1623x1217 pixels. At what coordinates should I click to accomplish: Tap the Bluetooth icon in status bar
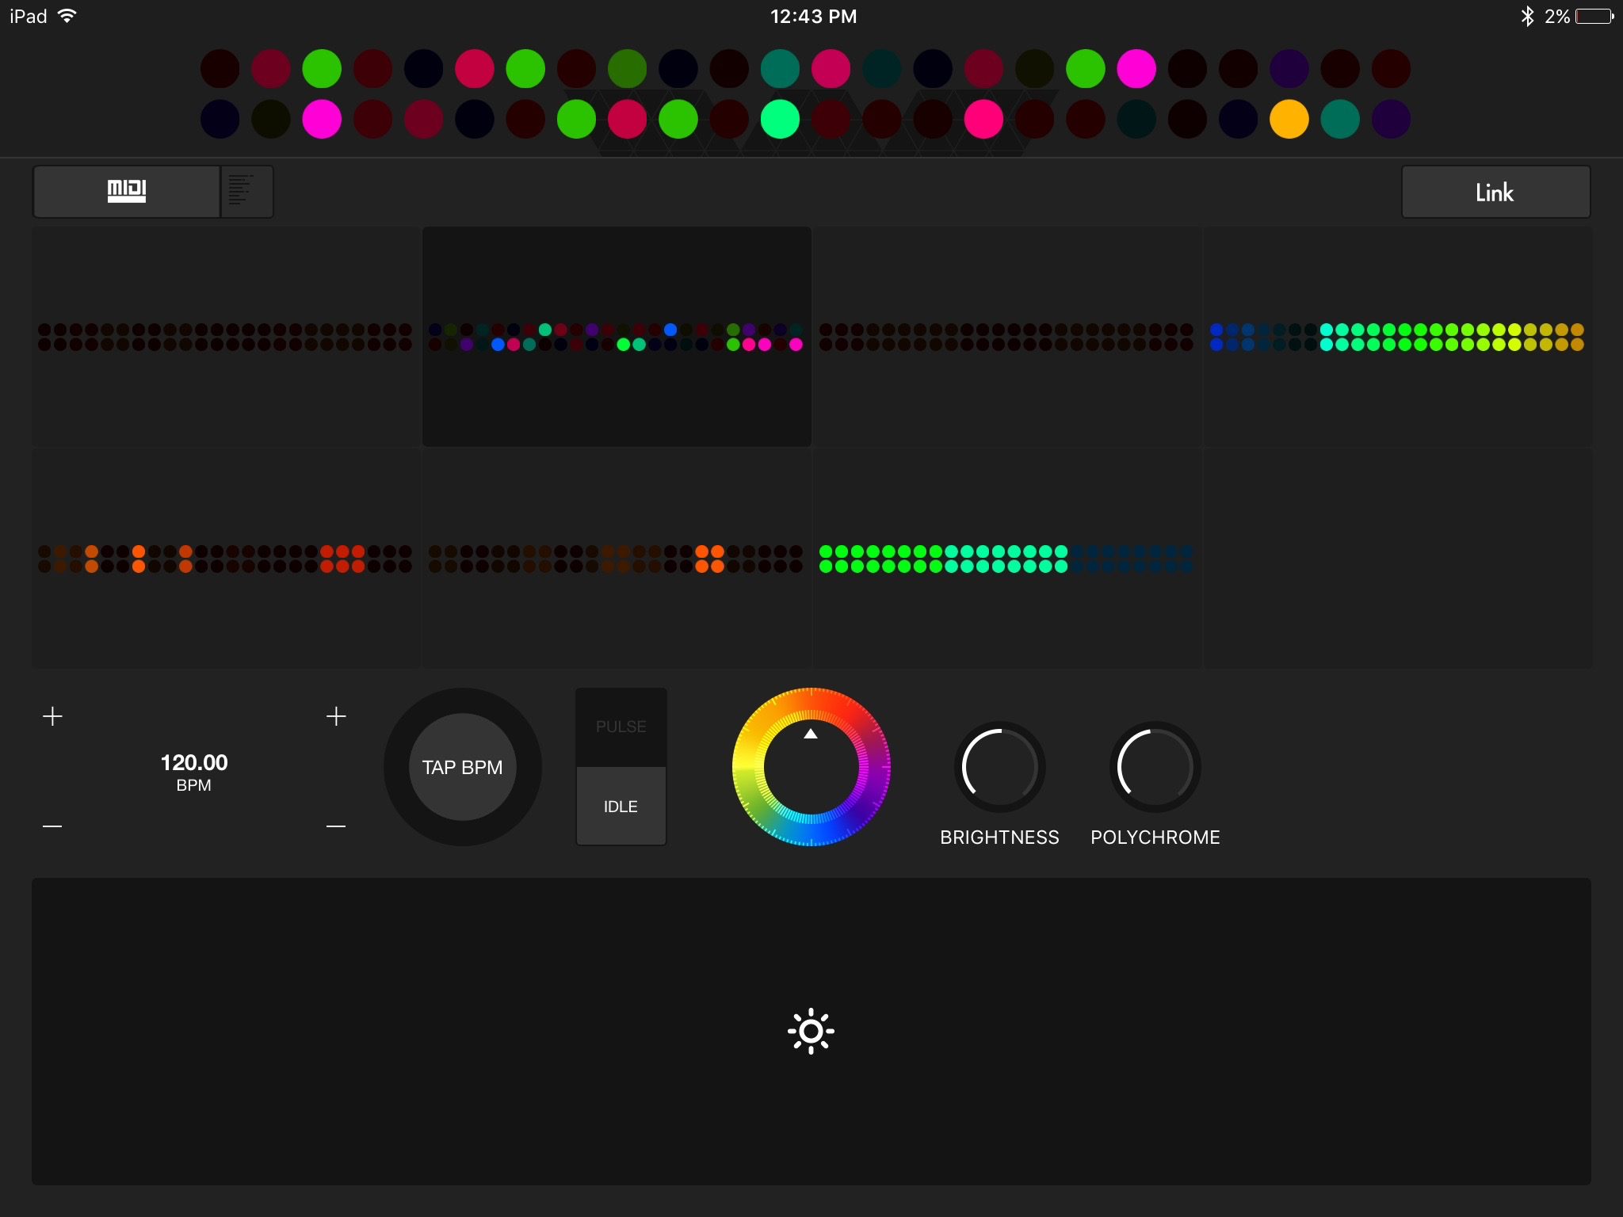click(x=1526, y=17)
